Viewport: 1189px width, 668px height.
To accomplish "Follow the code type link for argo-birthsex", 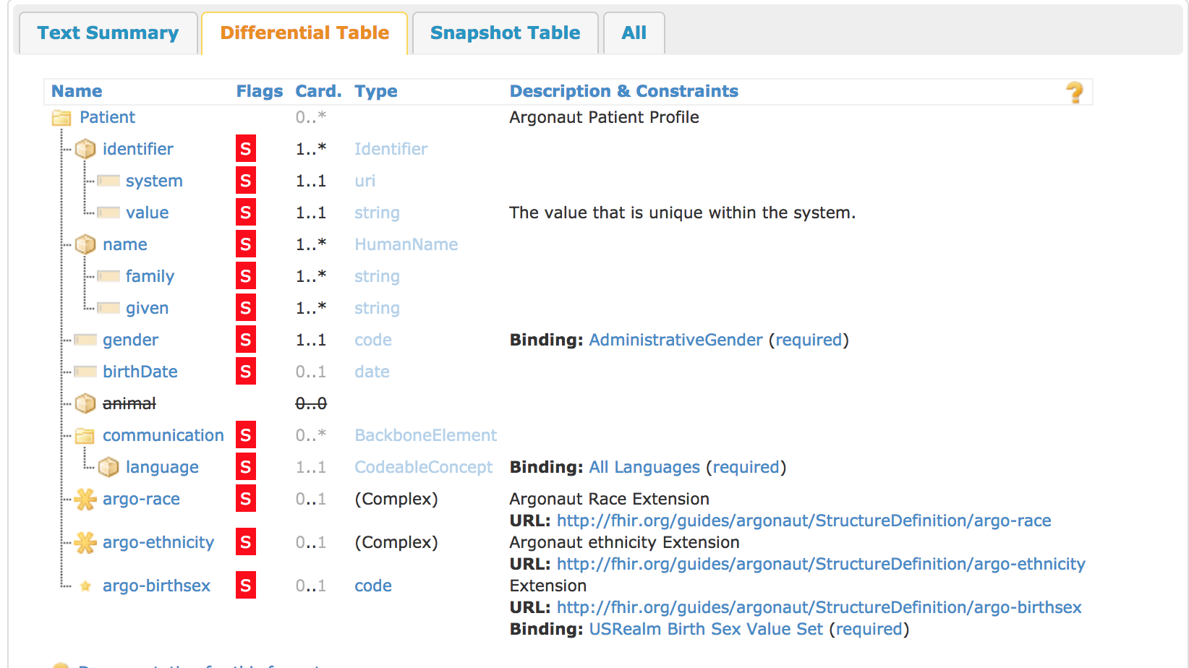I will coord(373,586).
